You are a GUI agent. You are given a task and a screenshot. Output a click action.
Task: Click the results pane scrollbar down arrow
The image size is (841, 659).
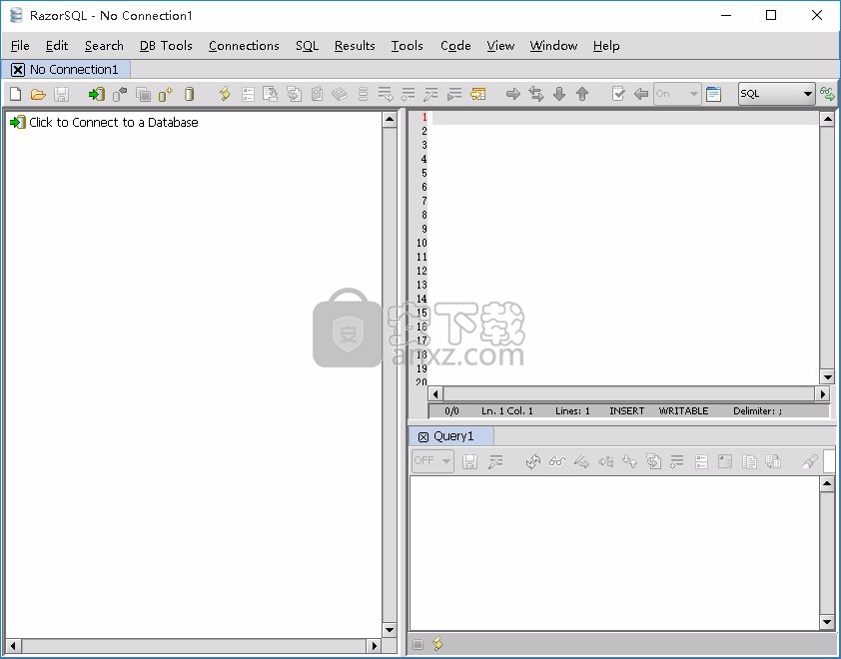[x=827, y=622]
